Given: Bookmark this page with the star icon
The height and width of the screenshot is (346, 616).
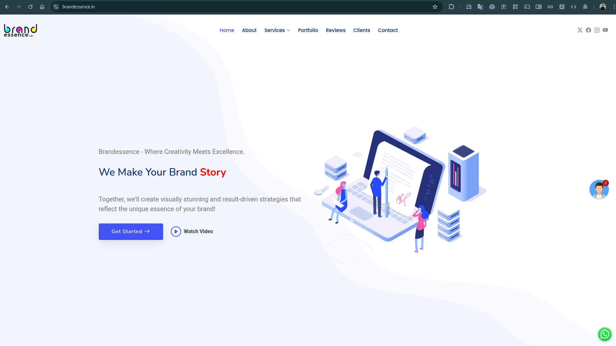Looking at the screenshot, I should (435, 7).
